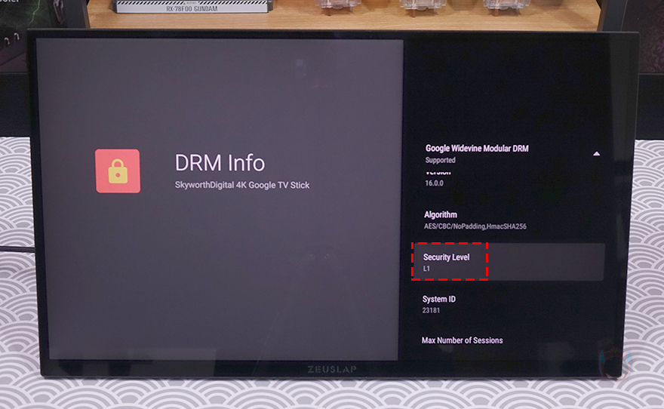Click the DRM Info padlock app icon
This screenshot has width=664, height=409.
pos(118,171)
